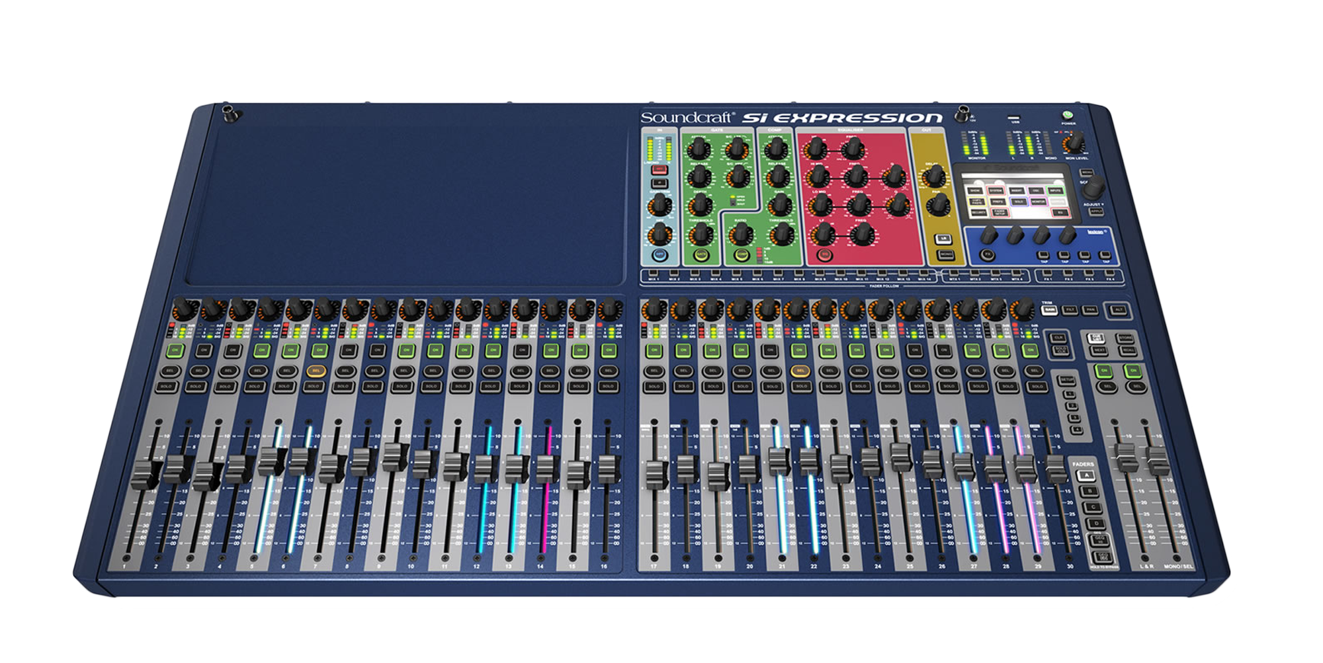Screen dimensions: 1323x663
Task: Click the round COMP enable button
Action: 742,254
